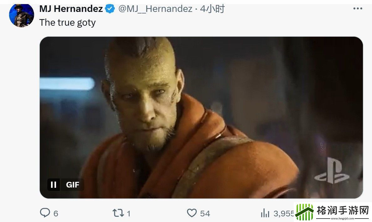Click the 4小时 timestamp

212,9
